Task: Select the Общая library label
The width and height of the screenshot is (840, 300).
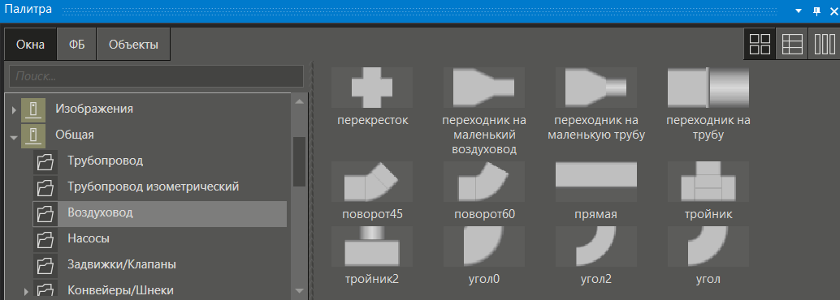Action: coord(75,135)
